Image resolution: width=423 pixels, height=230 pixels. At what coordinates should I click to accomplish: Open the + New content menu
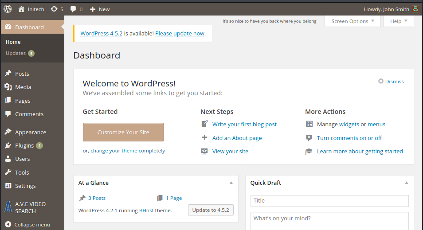99,9
